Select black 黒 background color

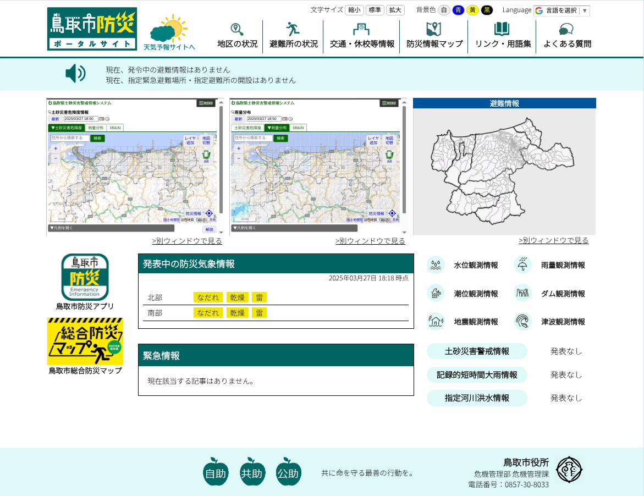pyautogui.click(x=487, y=10)
